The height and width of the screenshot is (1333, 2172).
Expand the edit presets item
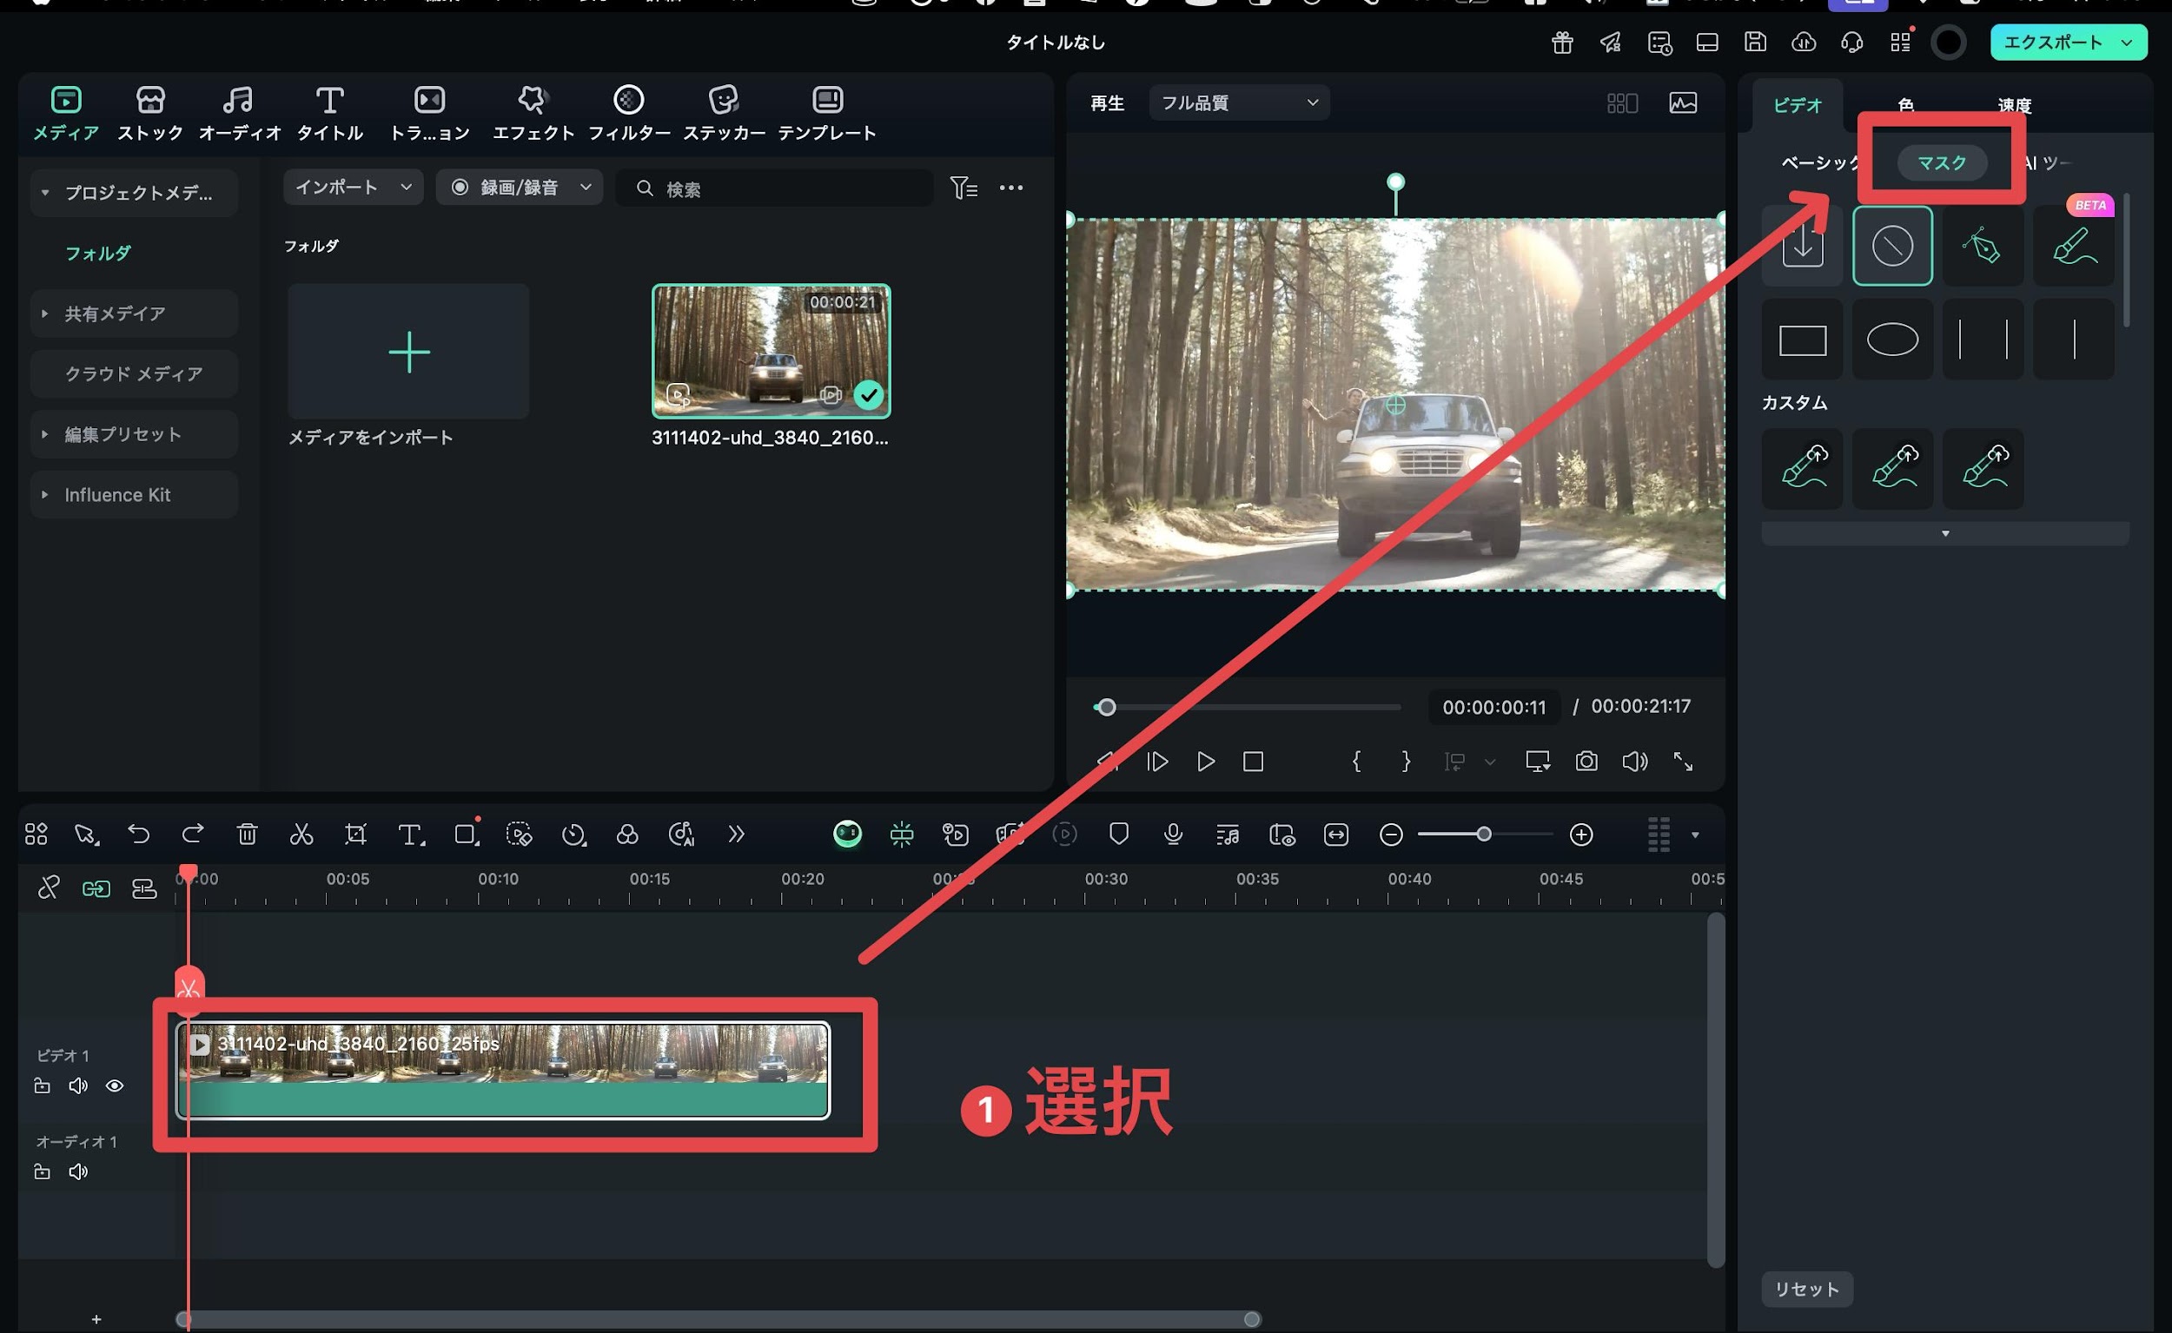pyautogui.click(x=45, y=433)
